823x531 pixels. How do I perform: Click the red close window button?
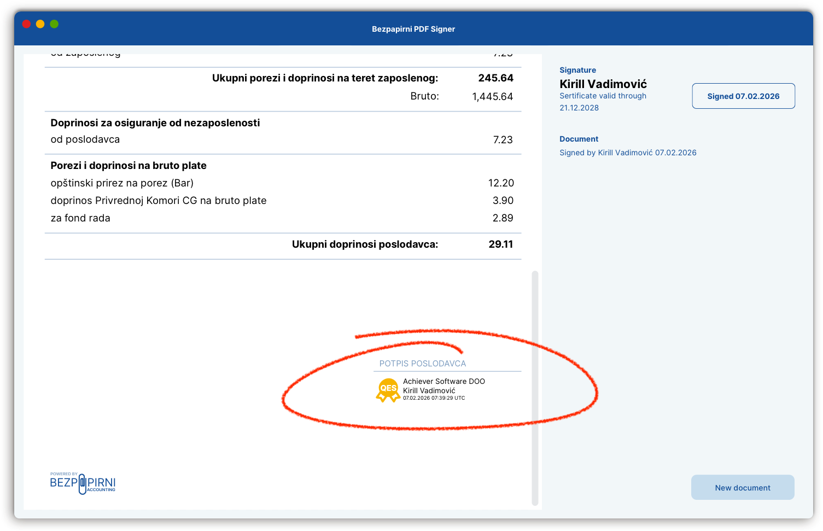(26, 24)
